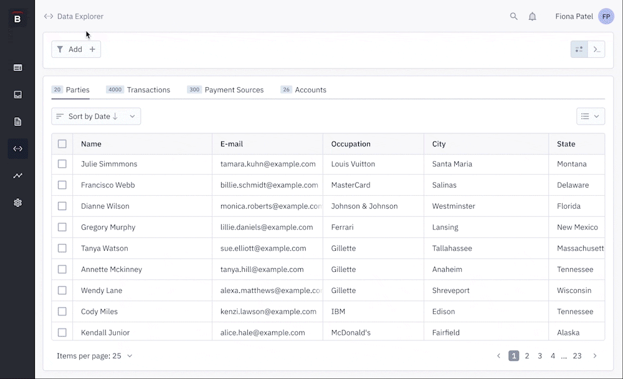Click the next page arrow in pagination
The image size is (623, 379).
595,356
